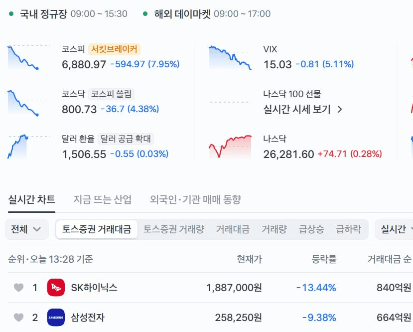Screen dimensions: 413x332
Task: Open the 실시간 dropdown selector
Action: coord(394,229)
